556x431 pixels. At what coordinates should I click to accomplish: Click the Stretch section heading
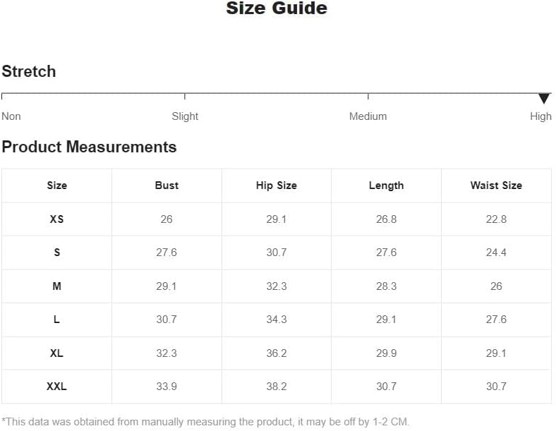29,71
